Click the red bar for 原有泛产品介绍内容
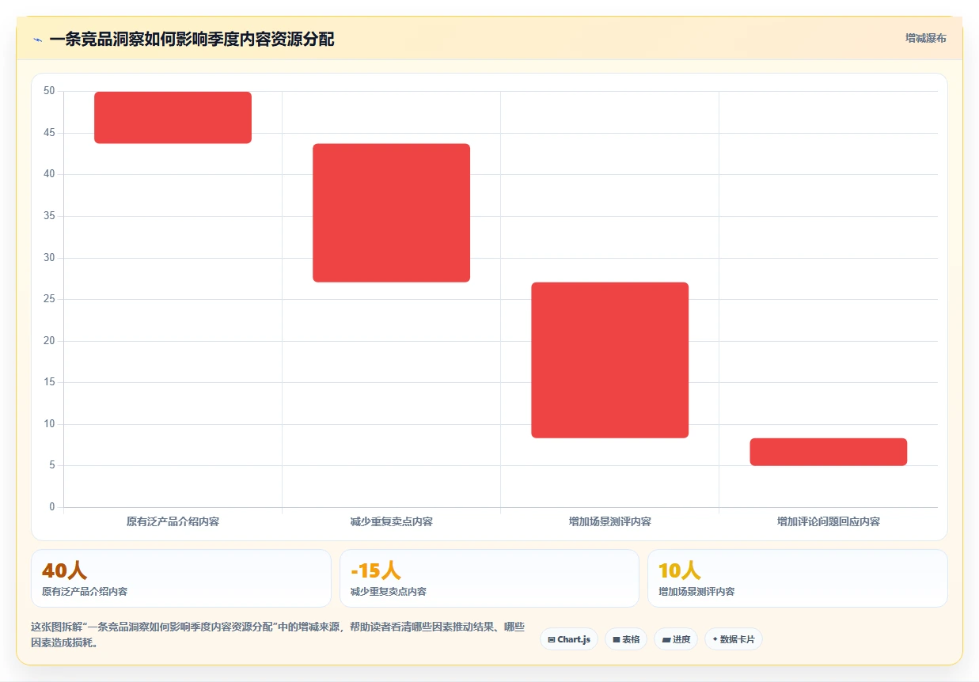Screen dimensions: 979x682 tap(173, 118)
